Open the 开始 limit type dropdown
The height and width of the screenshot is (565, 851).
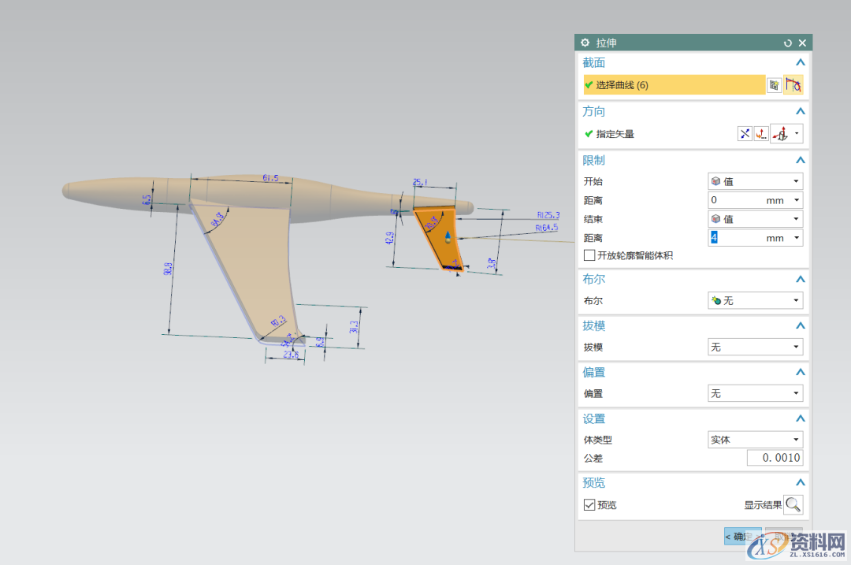(756, 181)
